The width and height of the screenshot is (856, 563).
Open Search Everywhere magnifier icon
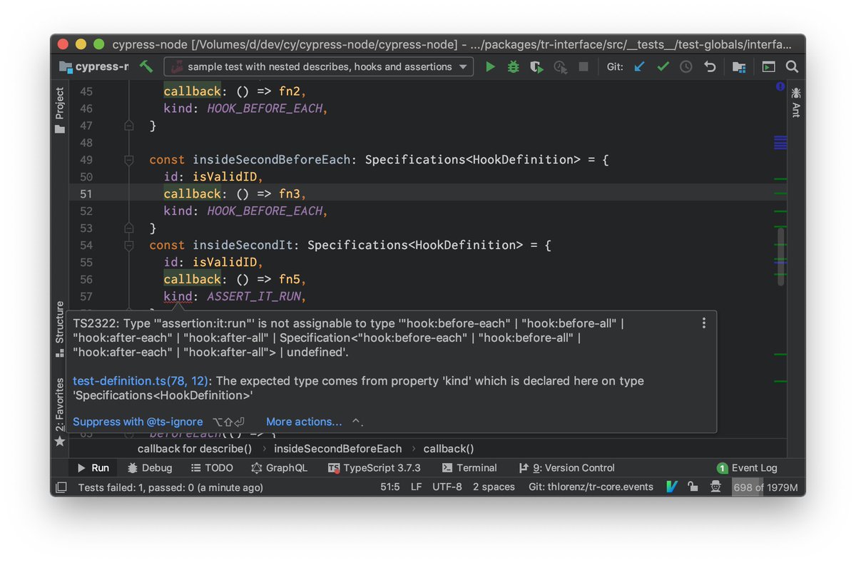[x=792, y=66]
